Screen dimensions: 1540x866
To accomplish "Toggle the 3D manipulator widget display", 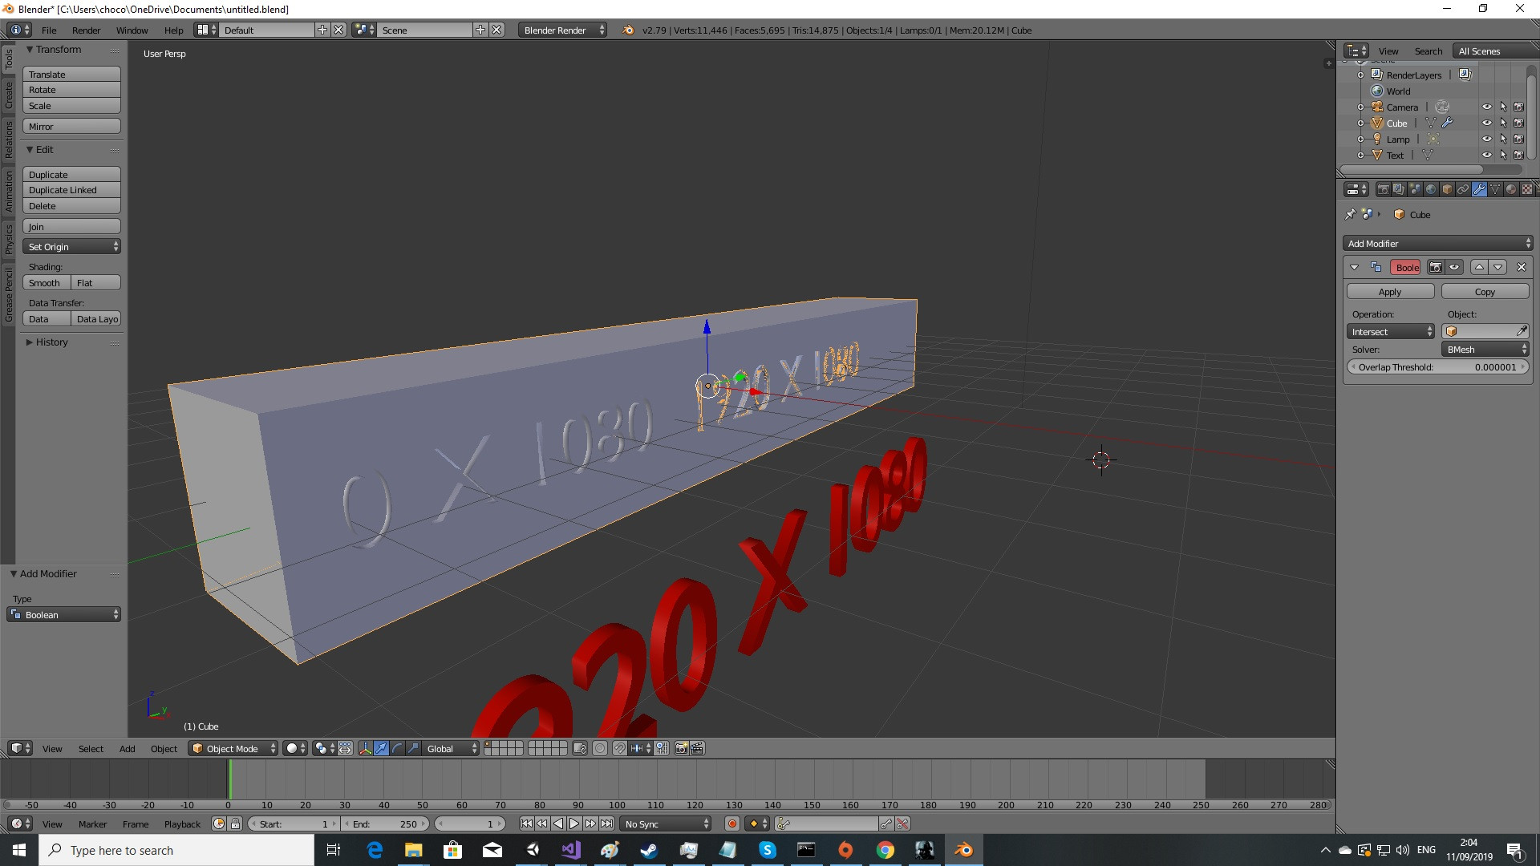I will click(x=366, y=748).
